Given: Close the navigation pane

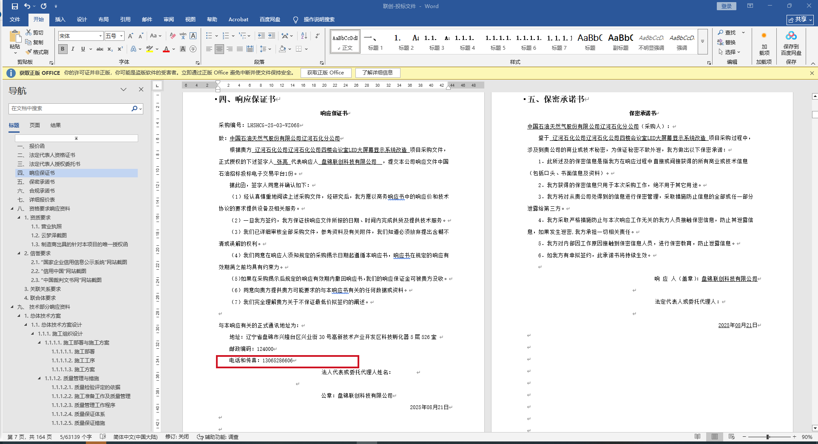Looking at the screenshot, I should [x=141, y=90].
